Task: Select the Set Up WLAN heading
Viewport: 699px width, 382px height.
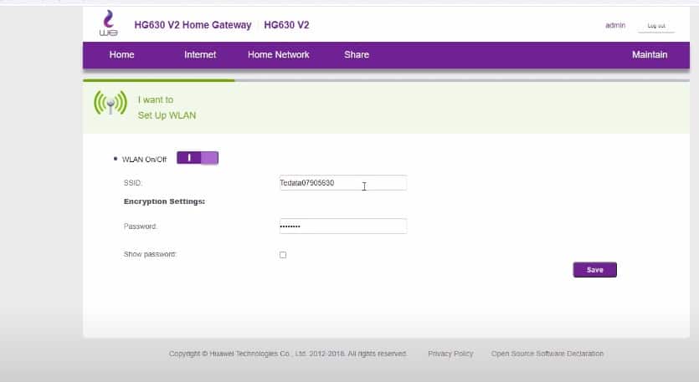Action: 167,115
